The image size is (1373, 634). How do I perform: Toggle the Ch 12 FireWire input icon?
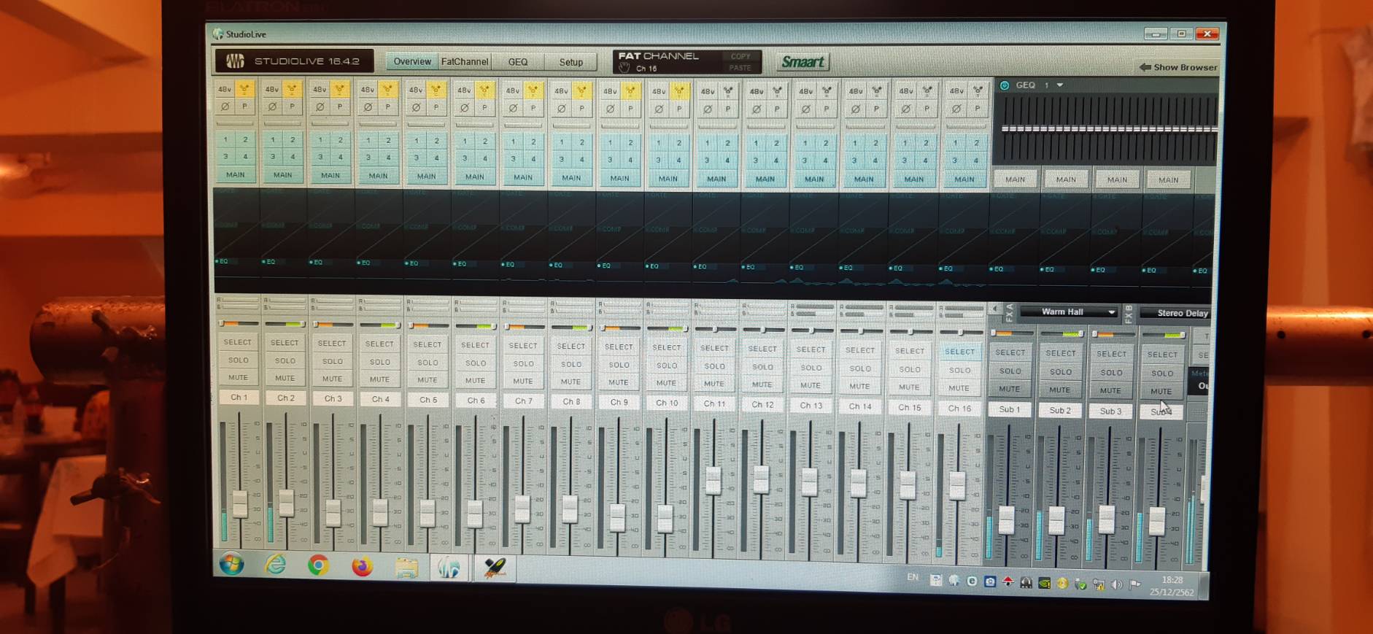point(777,91)
